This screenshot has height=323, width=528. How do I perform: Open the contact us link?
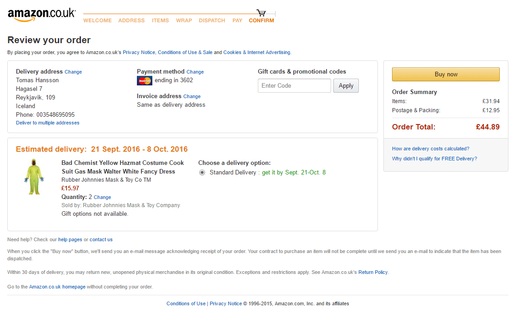click(x=101, y=239)
